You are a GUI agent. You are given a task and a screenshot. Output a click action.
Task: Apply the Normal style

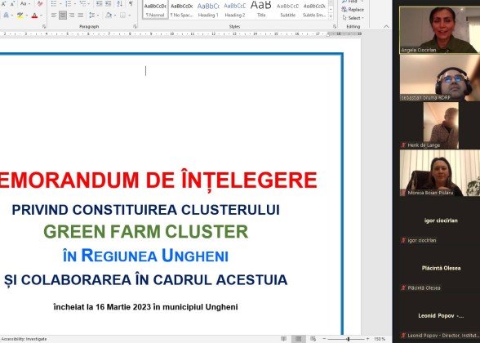pos(155,10)
